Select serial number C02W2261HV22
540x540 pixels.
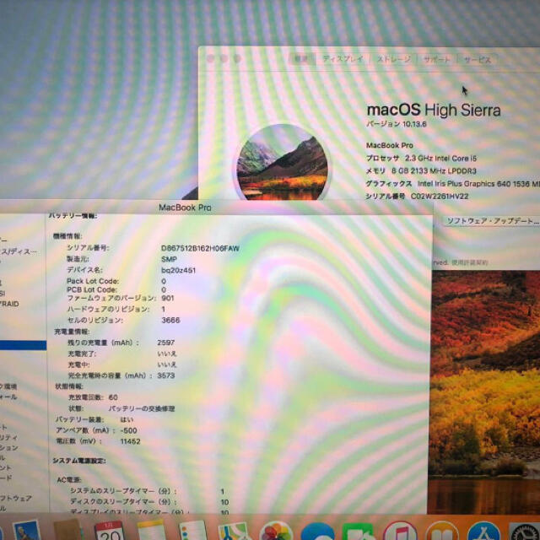click(x=440, y=197)
